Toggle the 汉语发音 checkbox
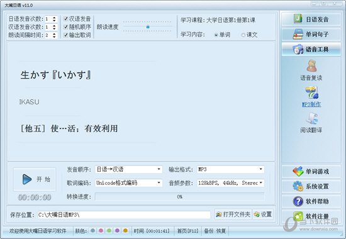 [66, 18]
